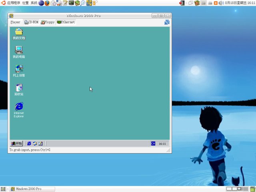
Task: Click the chat windows tray icon
Action: [191, 3]
